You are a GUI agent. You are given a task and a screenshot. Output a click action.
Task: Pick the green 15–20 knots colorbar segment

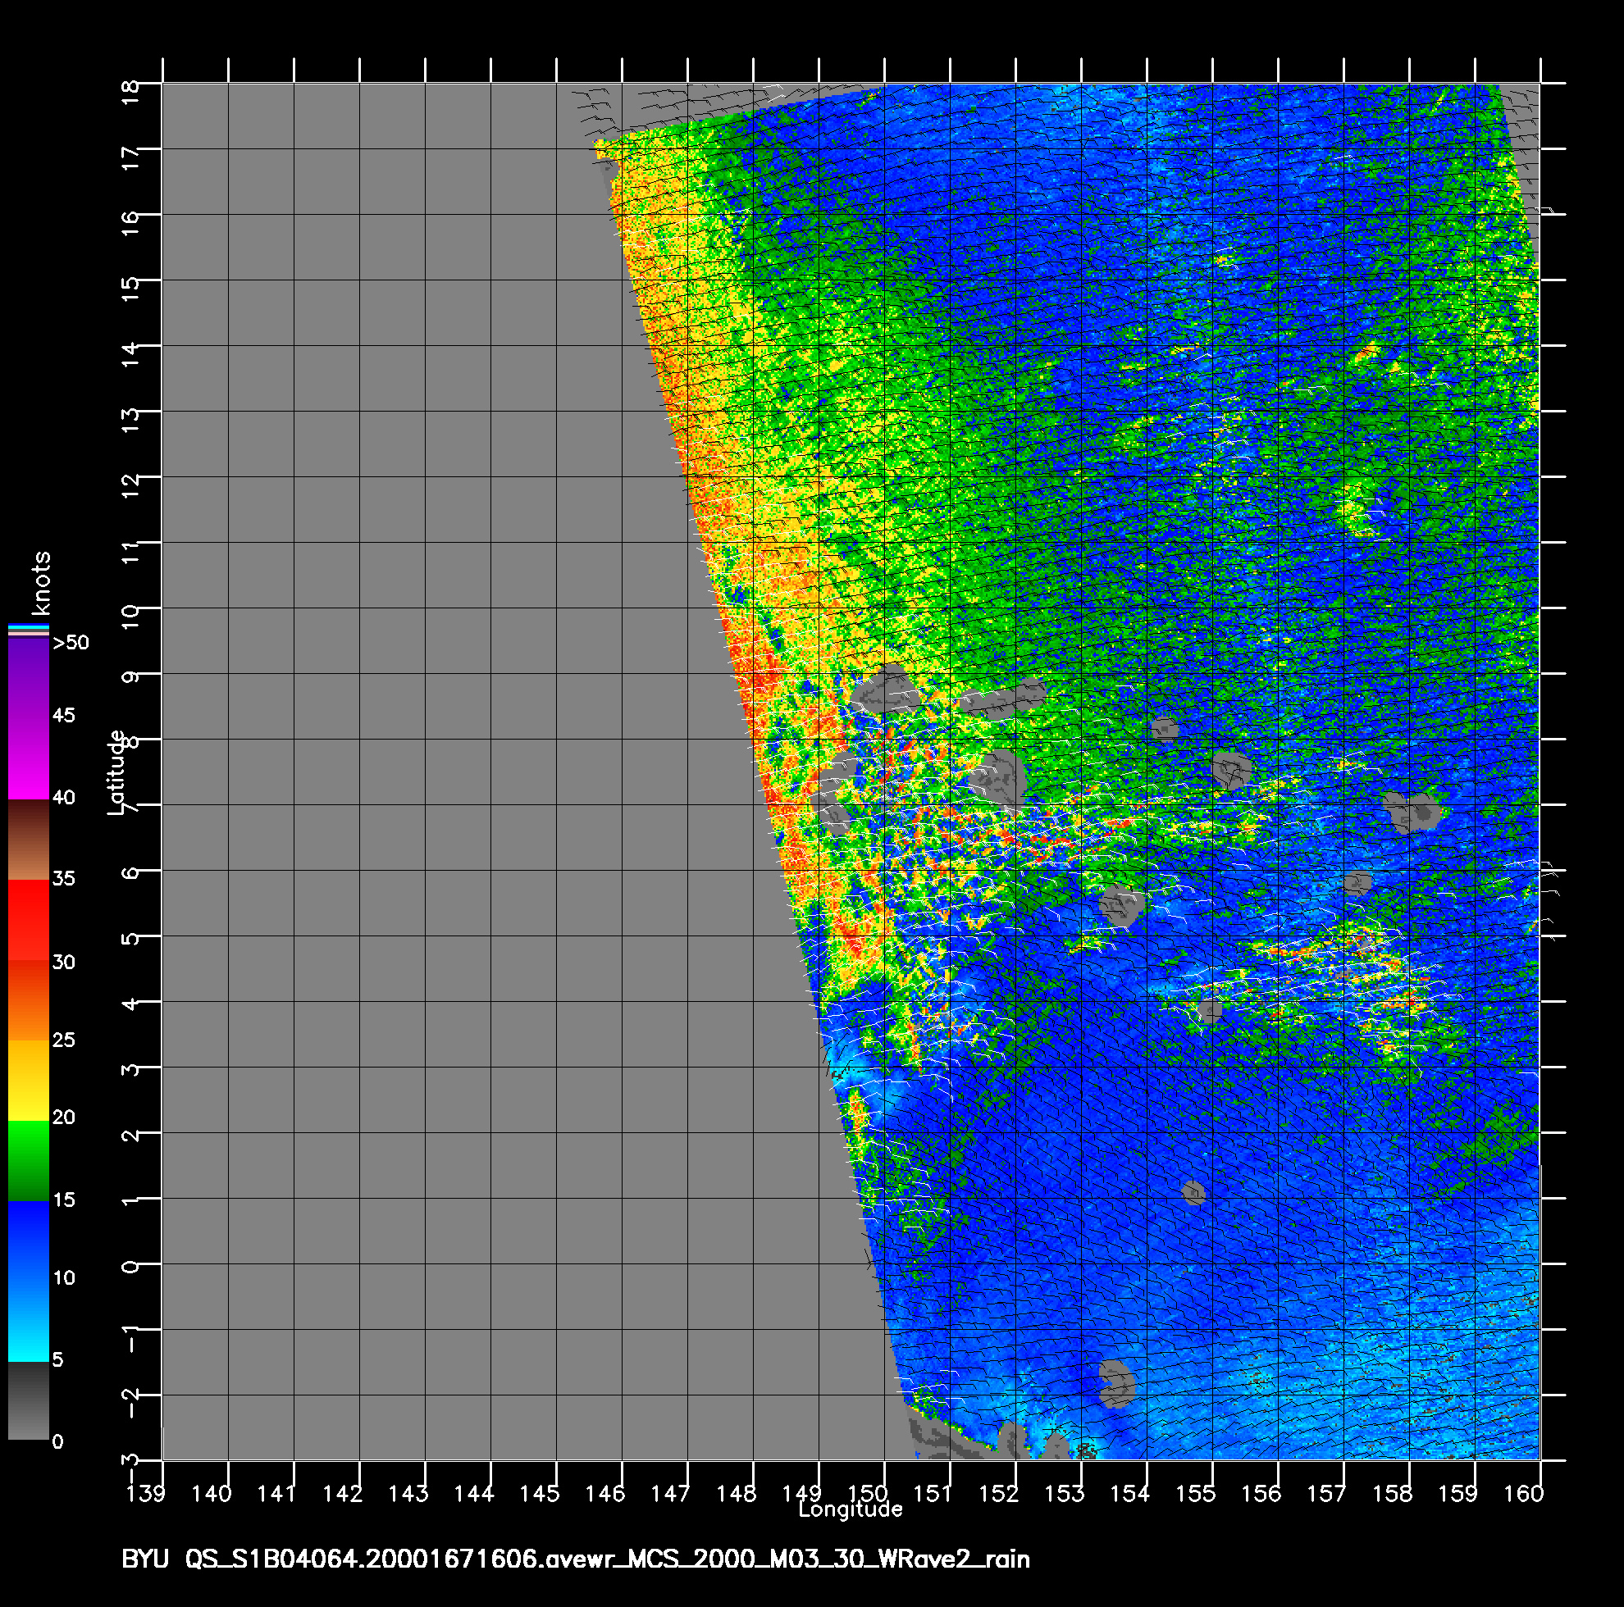click(29, 1161)
